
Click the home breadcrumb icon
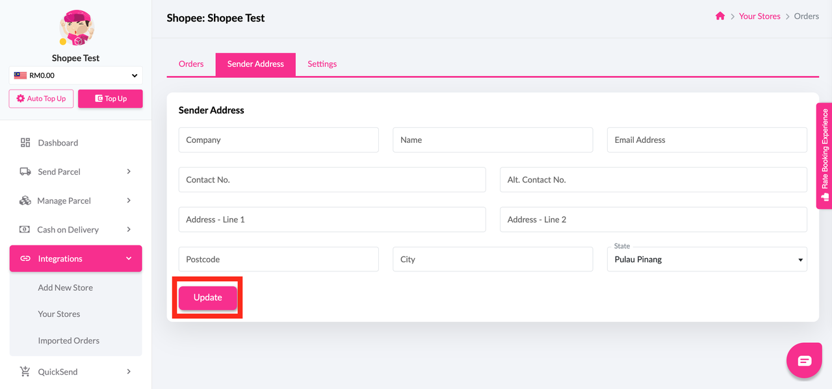tap(720, 16)
